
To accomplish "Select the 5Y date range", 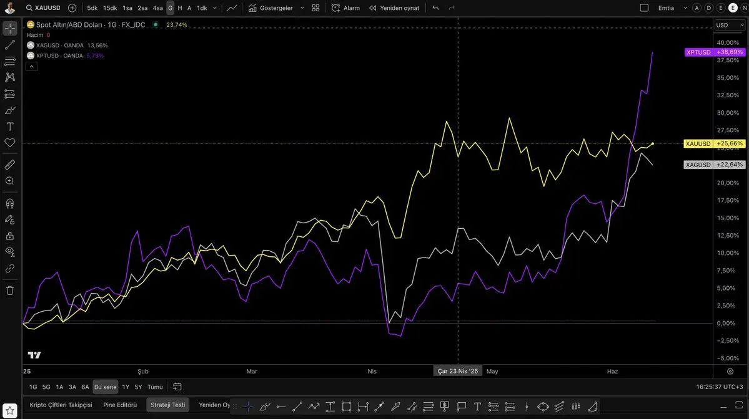I will pos(138,387).
